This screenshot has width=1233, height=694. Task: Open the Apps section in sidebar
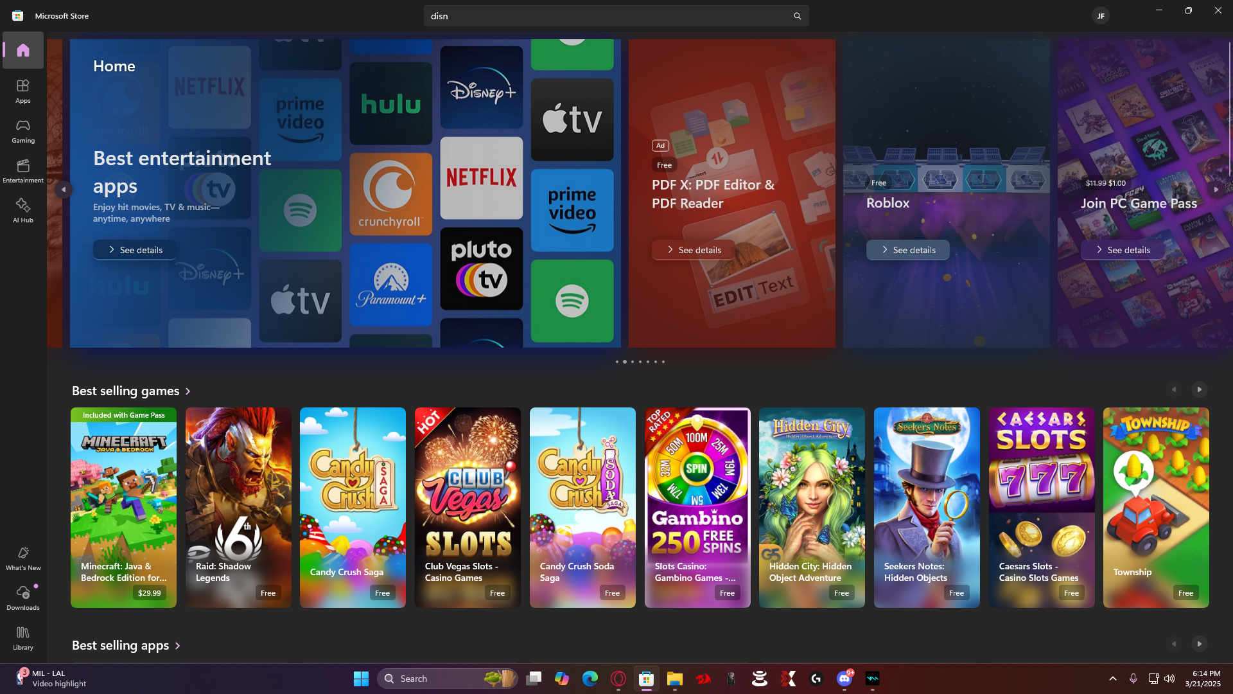(23, 91)
